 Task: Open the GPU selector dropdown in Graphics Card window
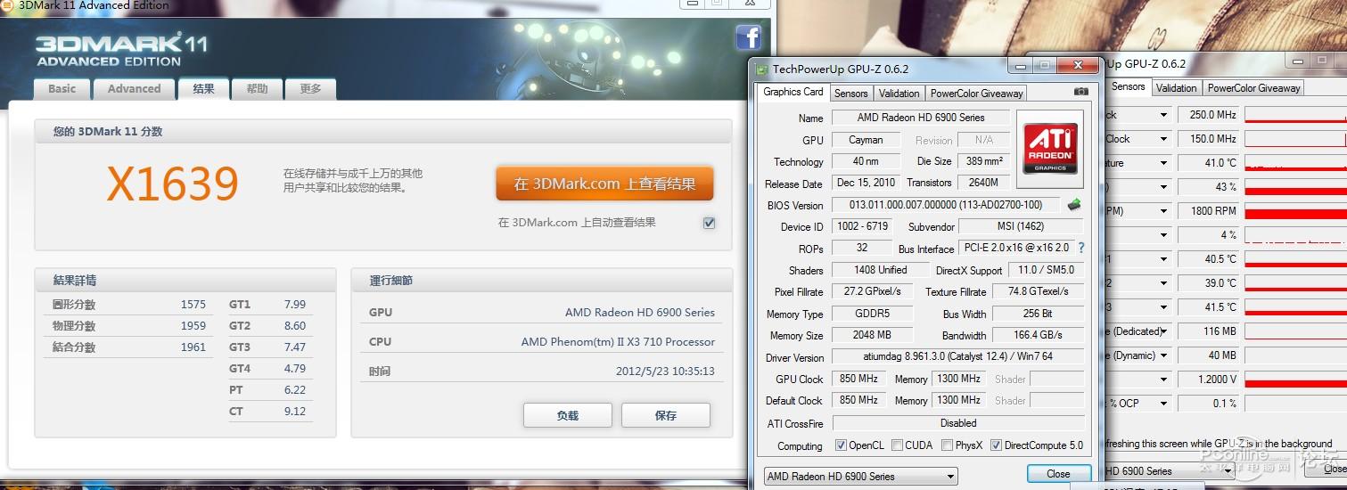pos(860,477)
